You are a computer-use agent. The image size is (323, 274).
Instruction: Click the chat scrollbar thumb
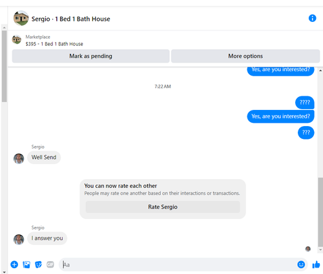click(320, 211)
